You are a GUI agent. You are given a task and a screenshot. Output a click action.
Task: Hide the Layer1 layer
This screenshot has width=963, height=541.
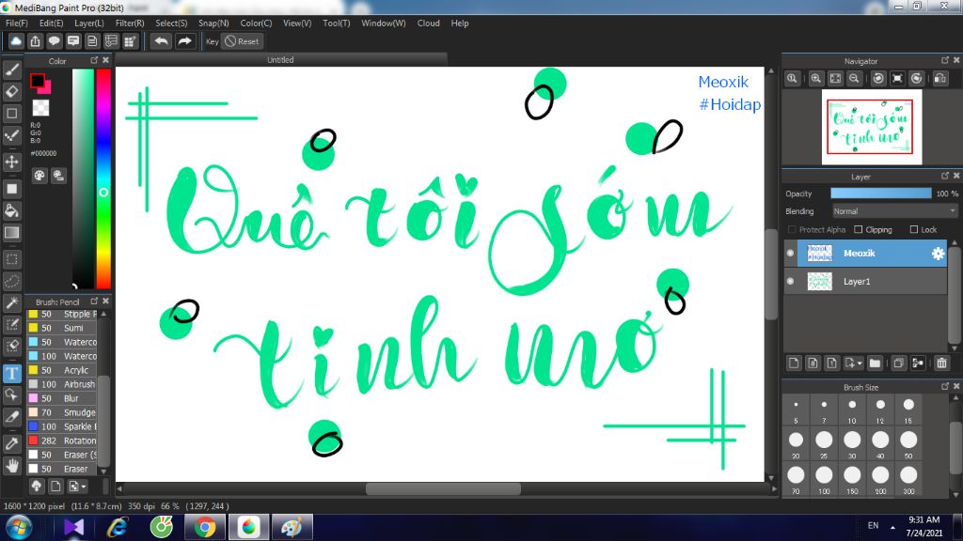tap(790, 282)
